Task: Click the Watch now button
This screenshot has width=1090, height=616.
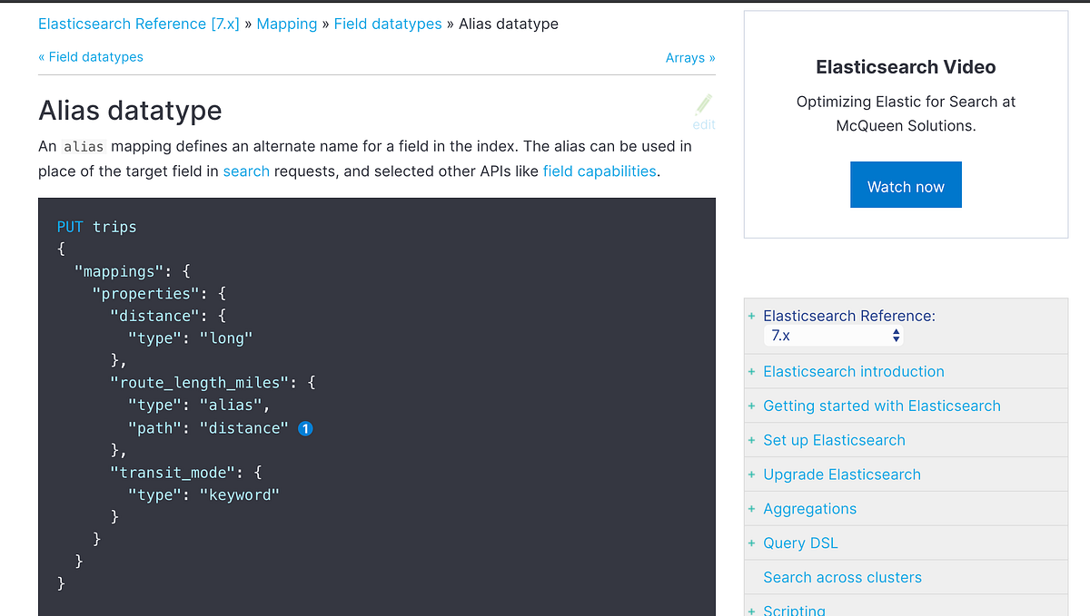Action: [906, 184]
